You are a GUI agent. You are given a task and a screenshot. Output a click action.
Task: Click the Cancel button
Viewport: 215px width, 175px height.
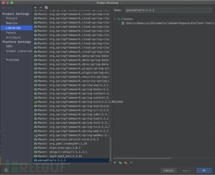[169, 170]
